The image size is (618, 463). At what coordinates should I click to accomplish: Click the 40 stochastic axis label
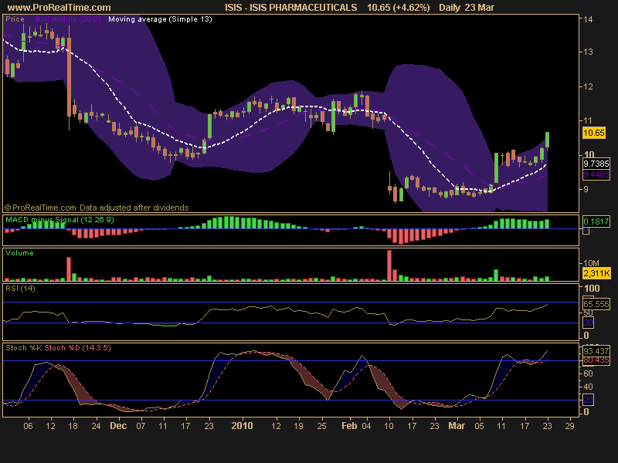click(x=588, y=387)
